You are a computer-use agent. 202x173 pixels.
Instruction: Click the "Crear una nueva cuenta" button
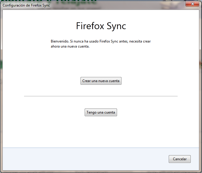(x=101, y=81)
